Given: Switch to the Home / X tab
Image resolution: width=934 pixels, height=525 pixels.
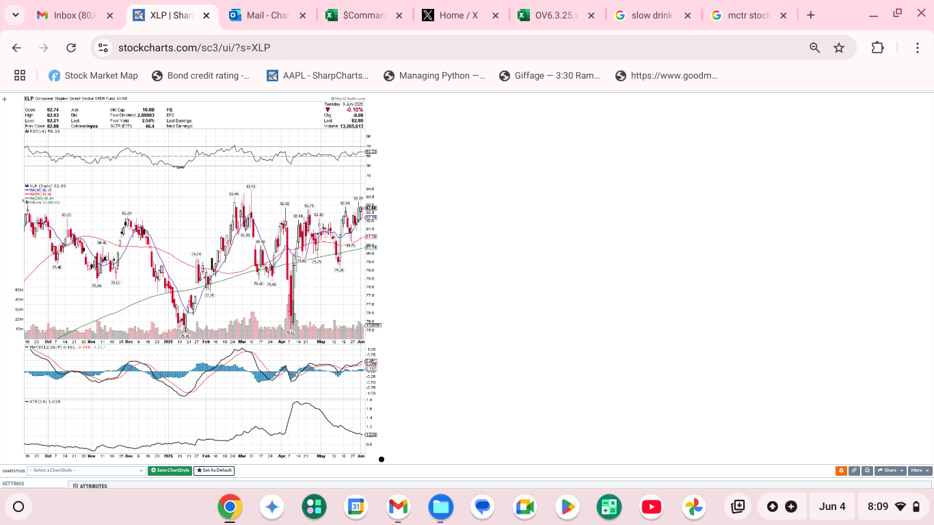Looking at the screenshot, I should click(459, 15).
